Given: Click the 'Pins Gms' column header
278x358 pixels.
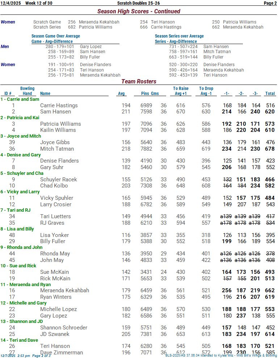Looking at the screenshot, I should pyautogui.click(x=150, y=93).
